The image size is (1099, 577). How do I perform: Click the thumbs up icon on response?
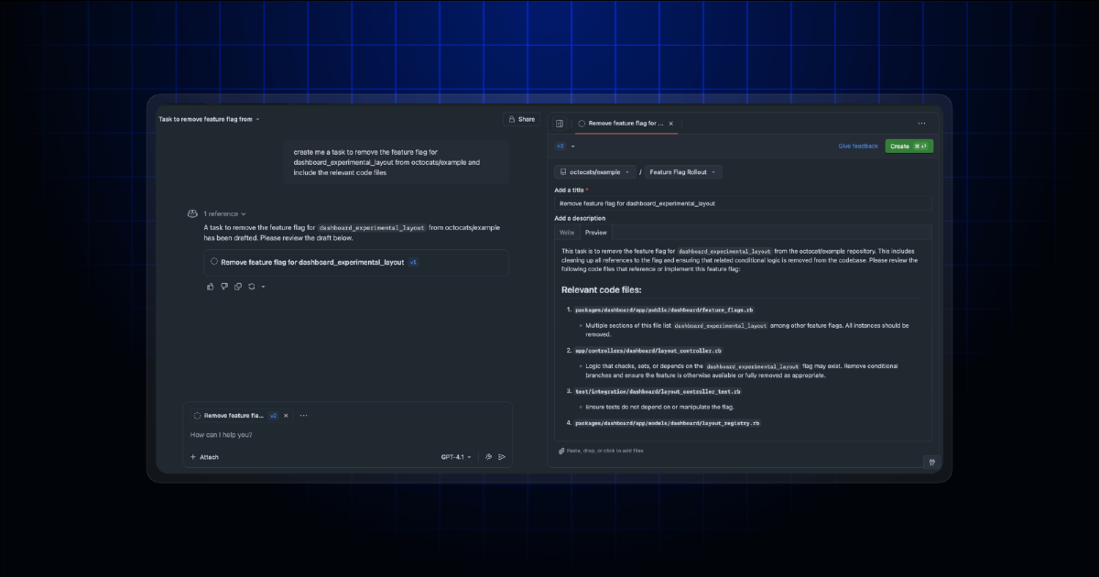coord(211,287)
